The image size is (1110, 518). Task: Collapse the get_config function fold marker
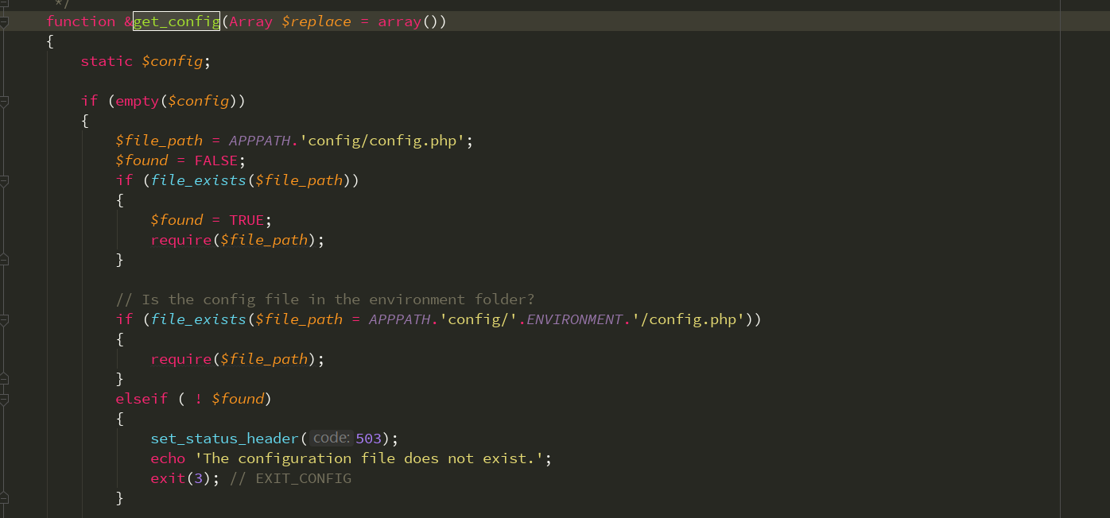pyautogui.click(x=4, y=21)
